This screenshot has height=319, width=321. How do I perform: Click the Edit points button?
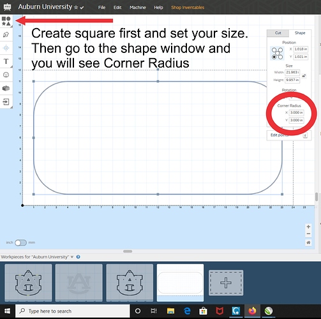pyautogui.click(x=289, y=135)
